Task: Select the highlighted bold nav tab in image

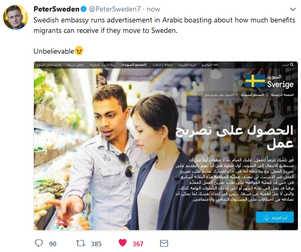Action: [x=134, y=65]
